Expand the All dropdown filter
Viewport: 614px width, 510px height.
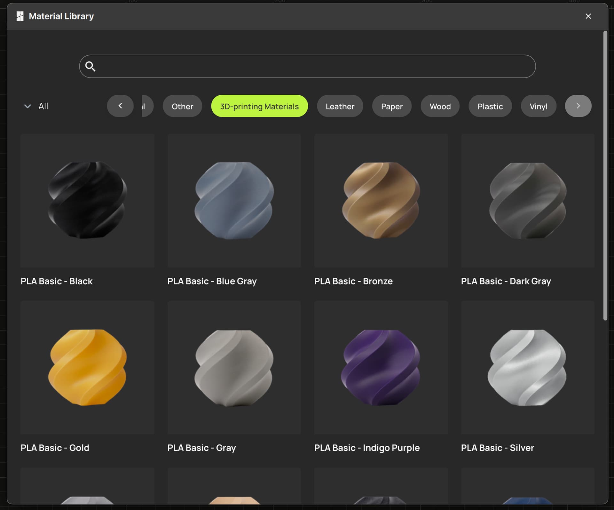[x=36, y=106]
